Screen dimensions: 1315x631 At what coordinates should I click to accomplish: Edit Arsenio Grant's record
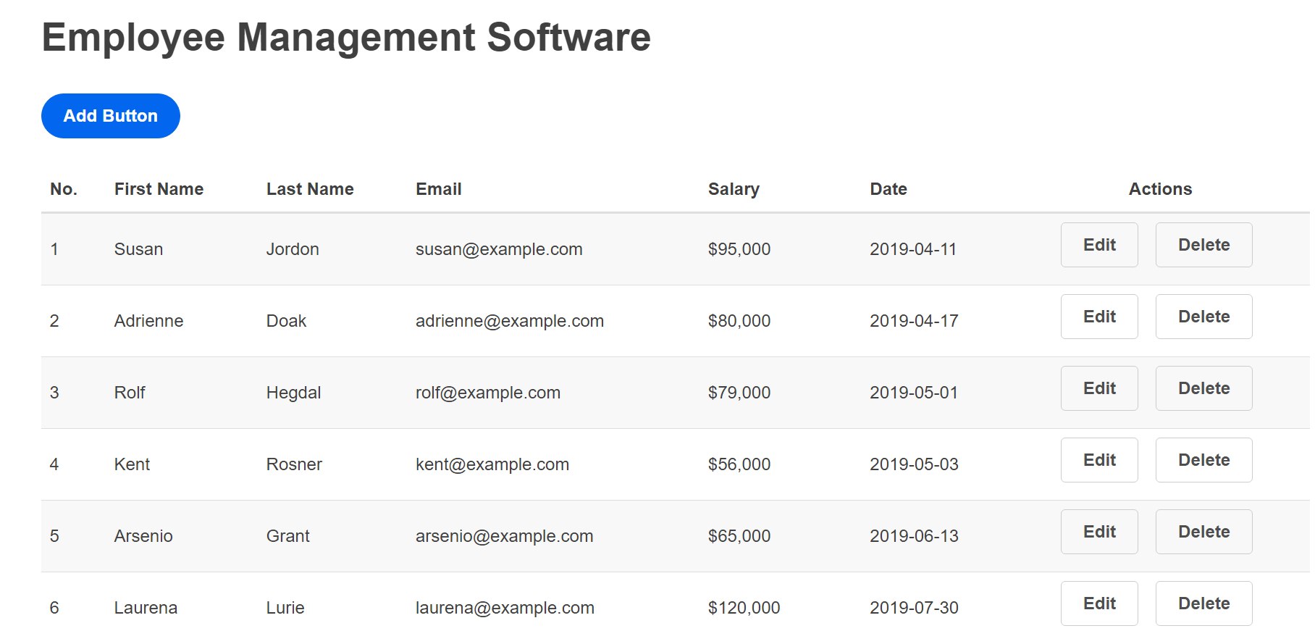[x=1099, y=532]
